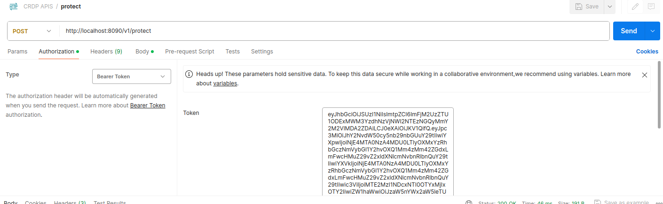Expand the Save options arrow

610,7
